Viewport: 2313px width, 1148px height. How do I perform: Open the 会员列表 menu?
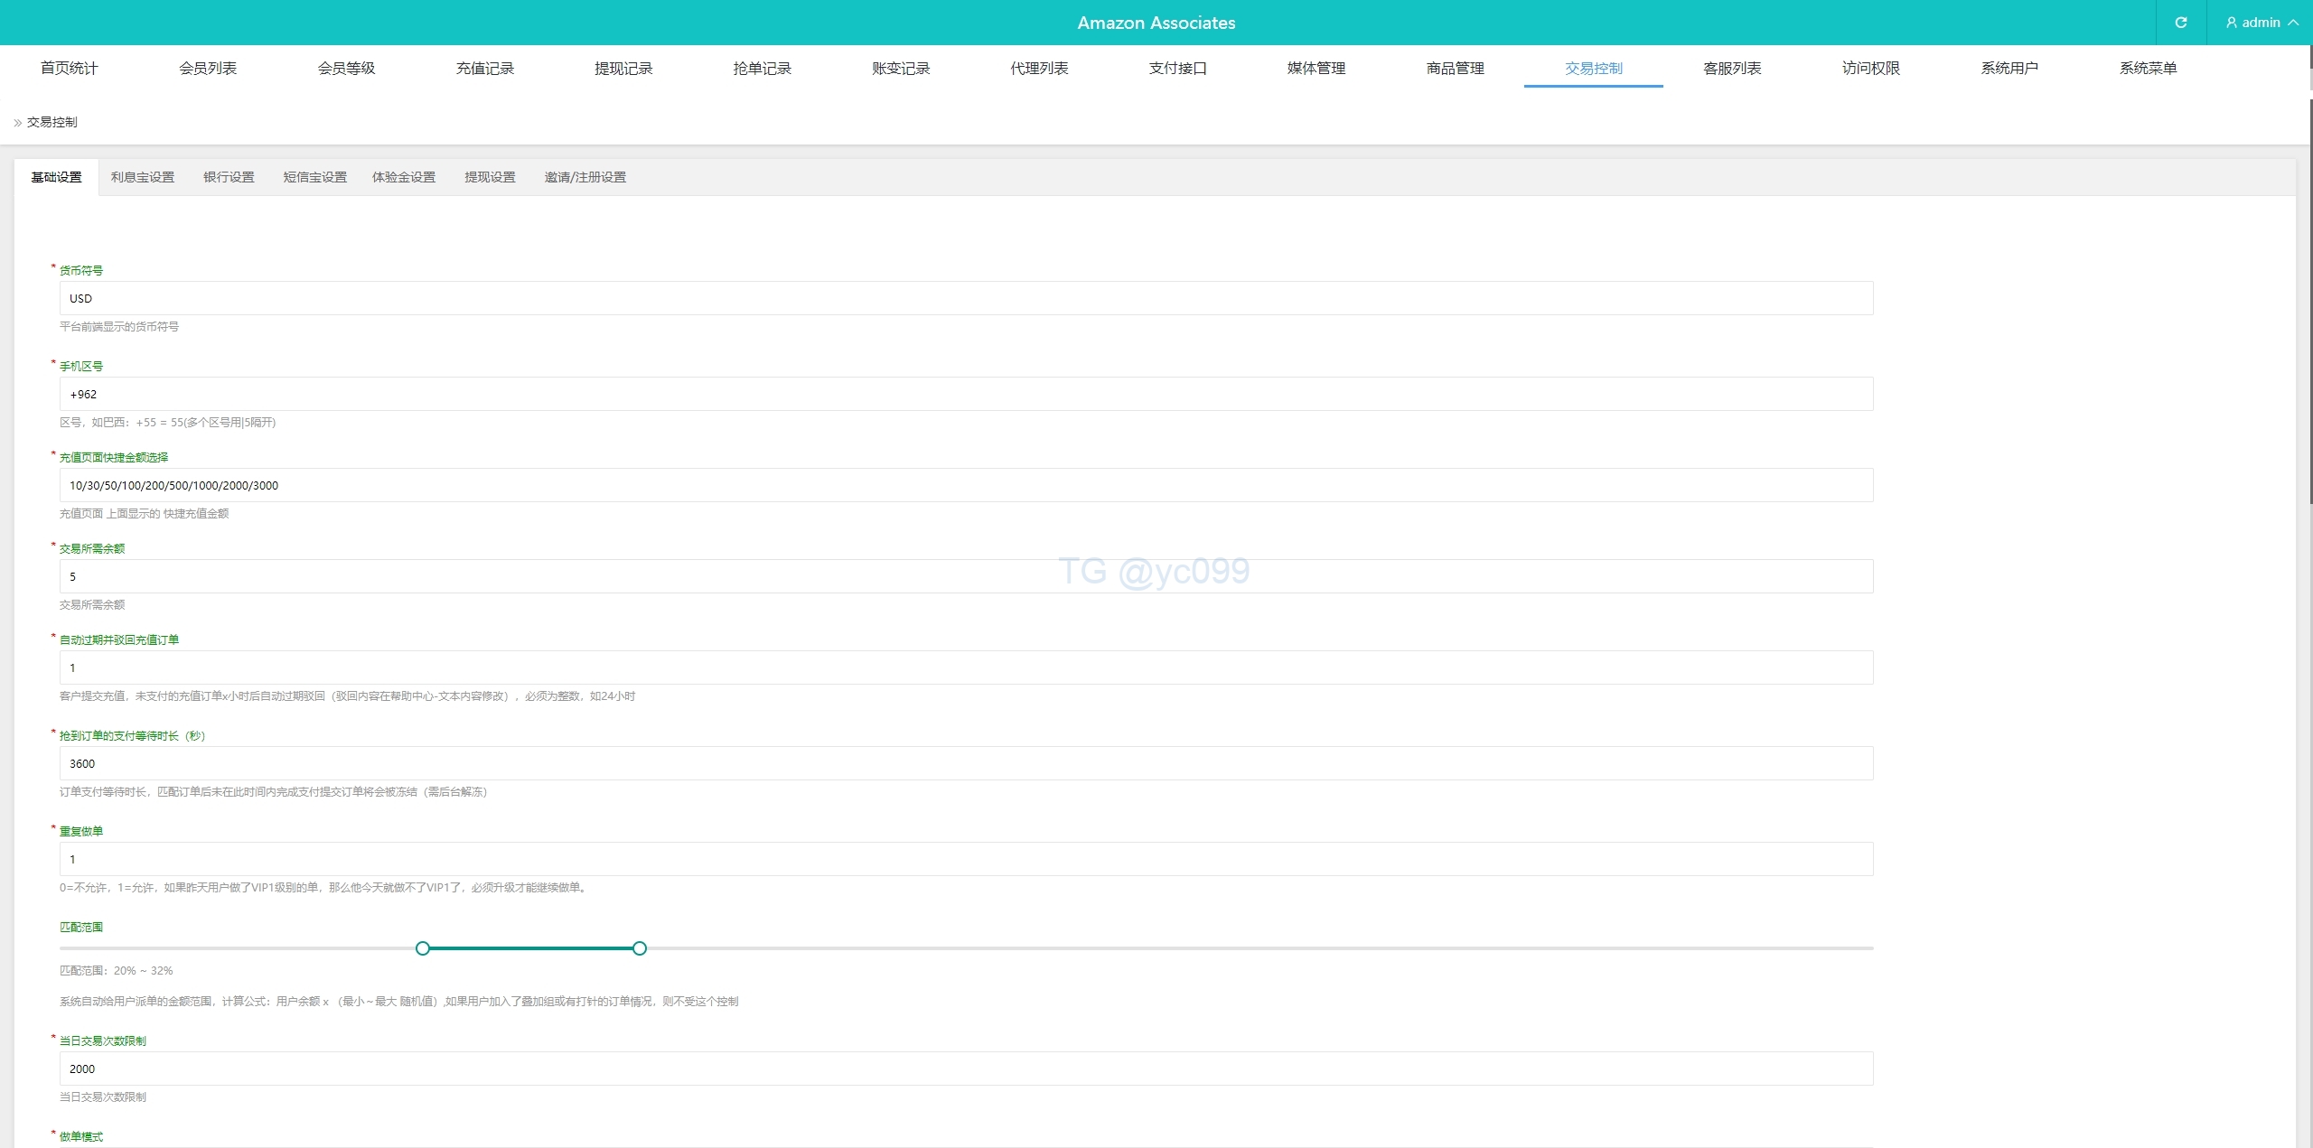208,69
